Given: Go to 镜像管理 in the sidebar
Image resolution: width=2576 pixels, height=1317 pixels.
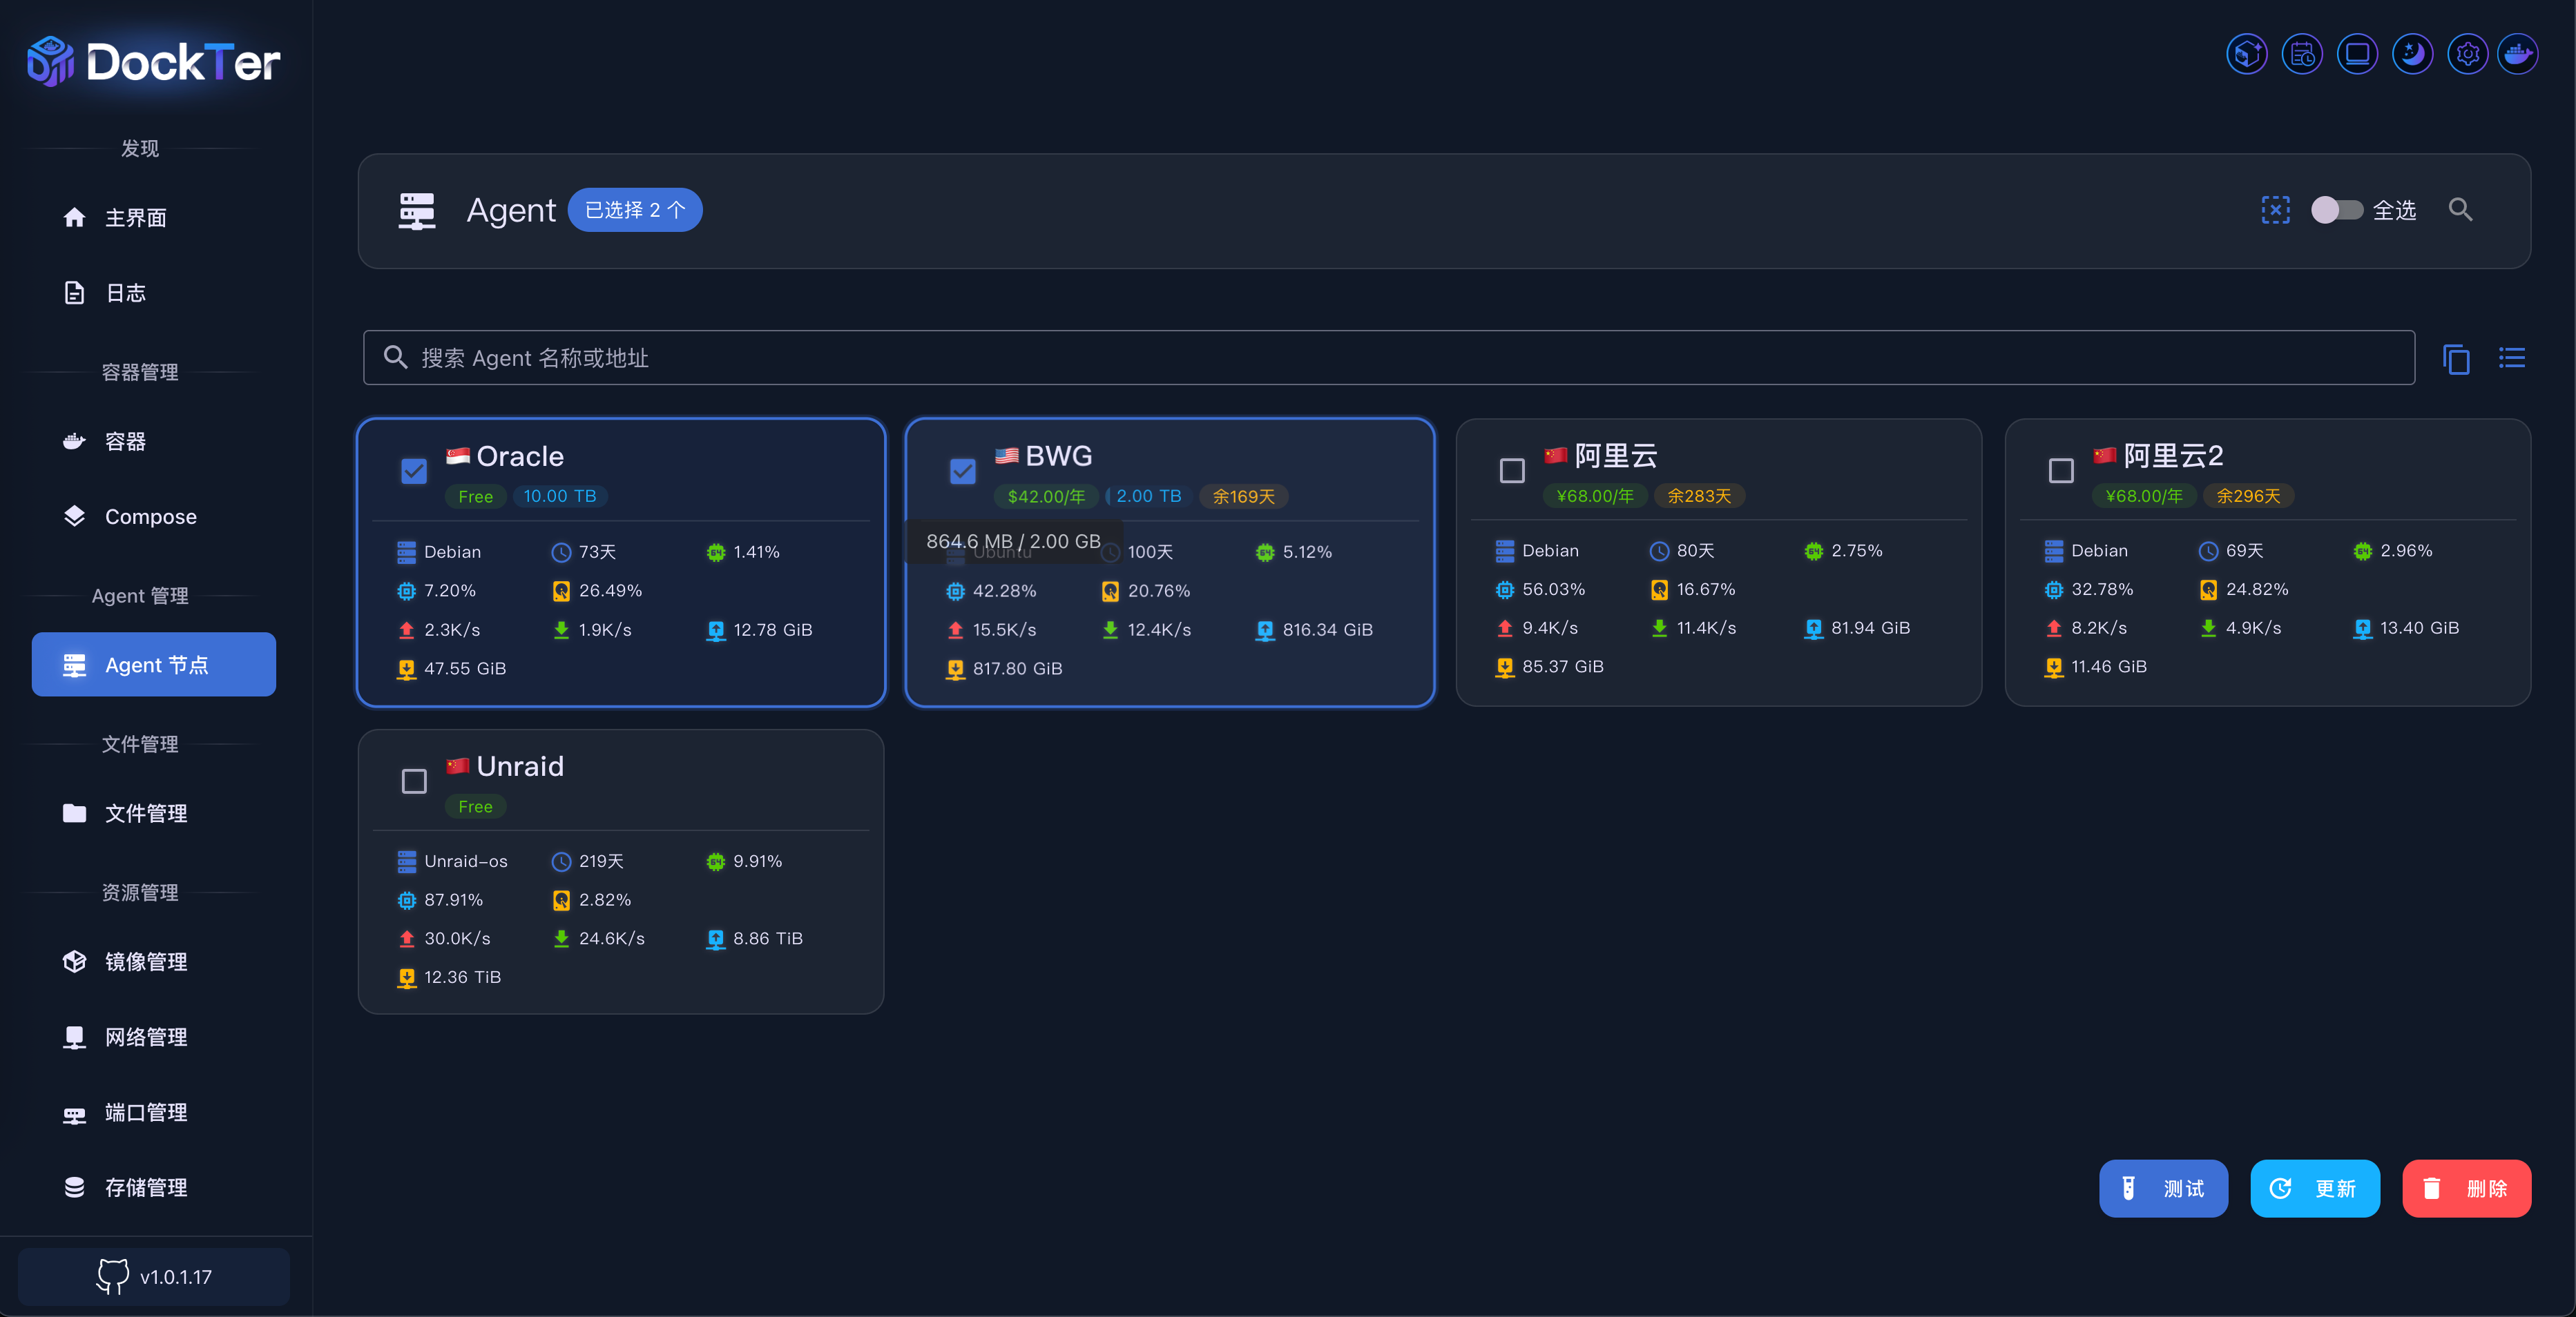Looking at the screenshot, I should pos(146,962).
